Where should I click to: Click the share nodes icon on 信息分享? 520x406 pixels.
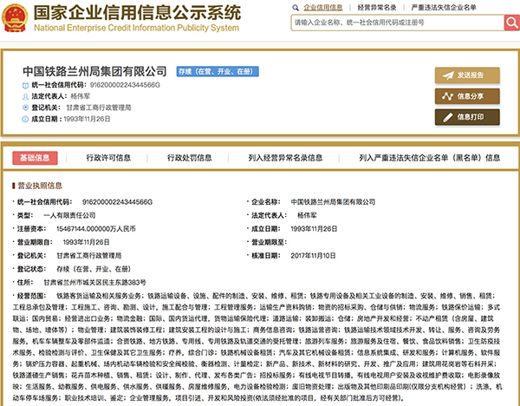[x=447, y=96]
